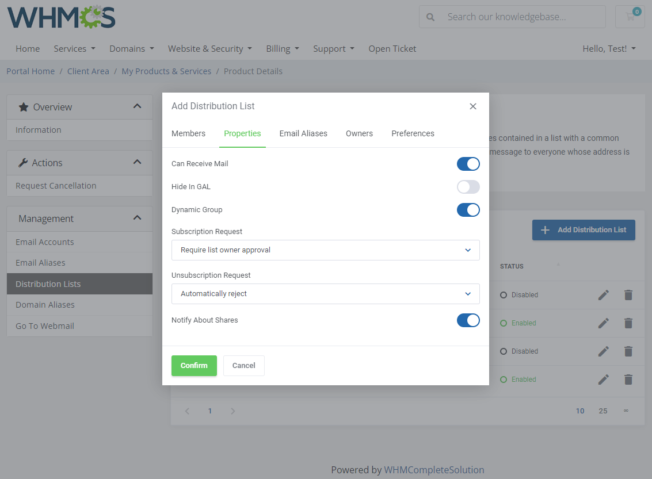The height and width of the screenshot is (479, 652).
Task: Click the Confirm button
Action: pyautogui.click(x=194, y=365)
